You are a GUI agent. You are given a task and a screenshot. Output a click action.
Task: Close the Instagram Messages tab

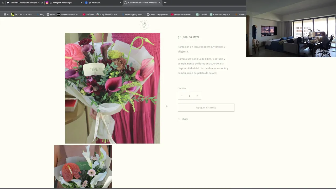[81, 3]
